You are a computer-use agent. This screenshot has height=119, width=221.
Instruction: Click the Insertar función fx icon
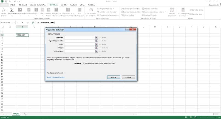coord(4,10)
